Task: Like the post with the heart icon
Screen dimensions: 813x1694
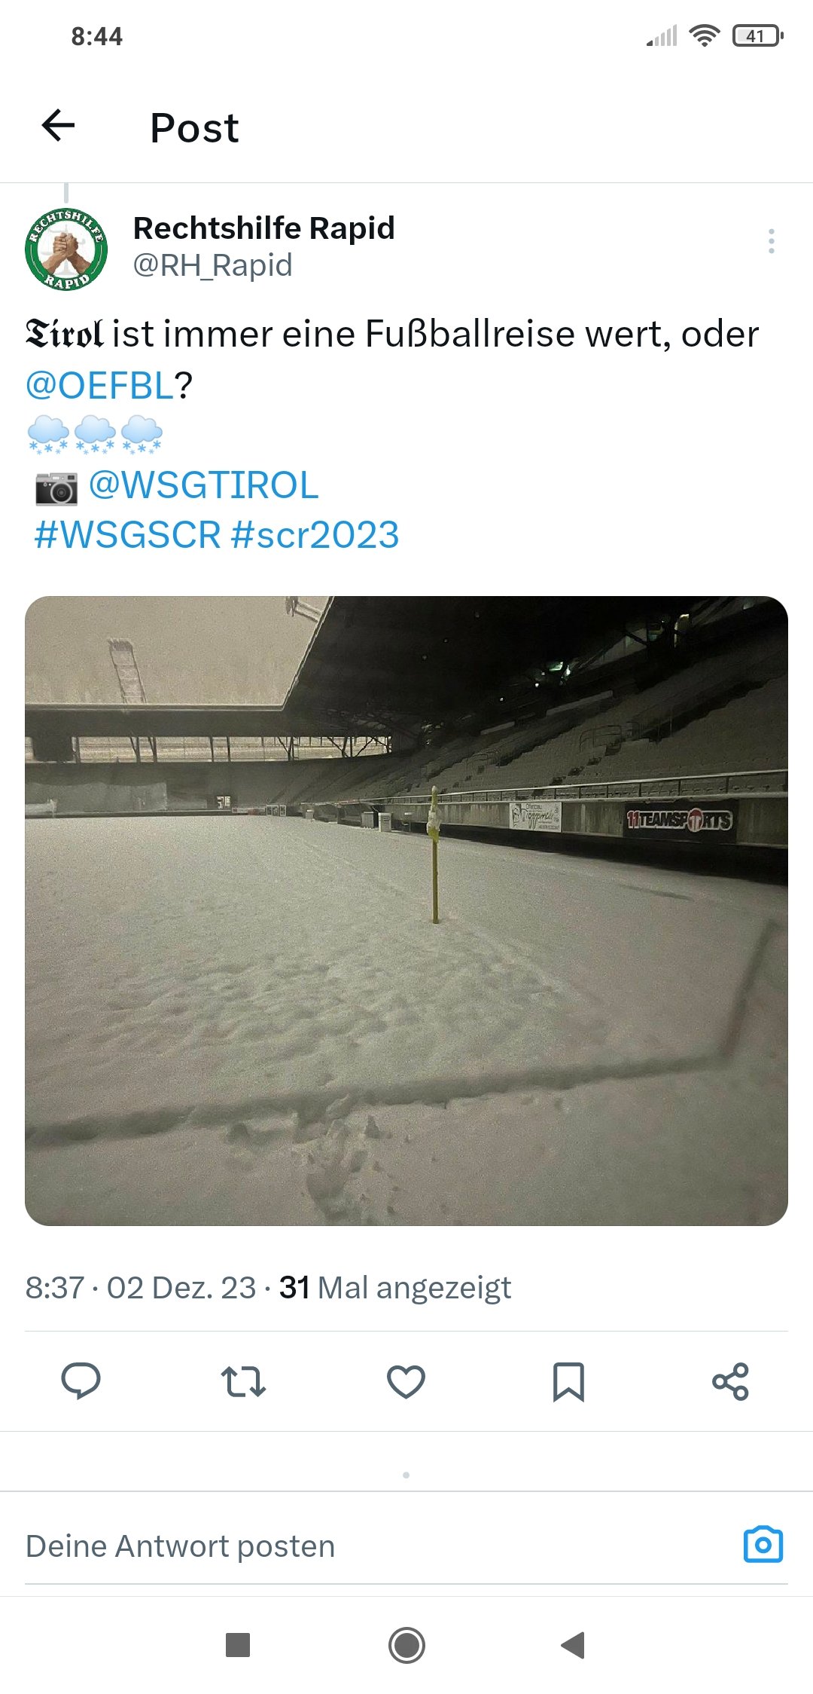Action: (x=406, y=1381)
